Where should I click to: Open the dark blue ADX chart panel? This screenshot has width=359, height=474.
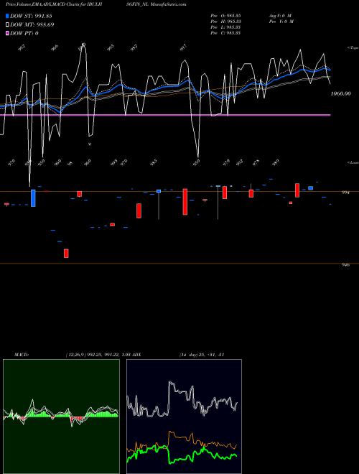(x=184, y=417)
